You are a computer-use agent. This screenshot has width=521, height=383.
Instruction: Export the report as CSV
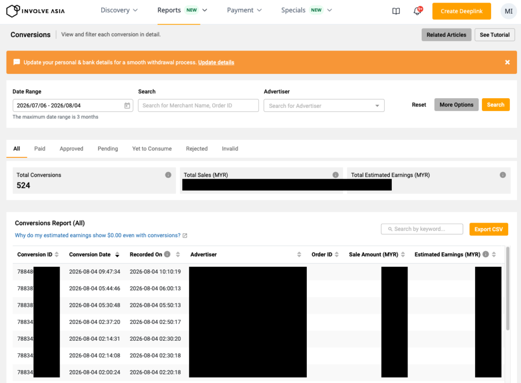pos(488,229)
